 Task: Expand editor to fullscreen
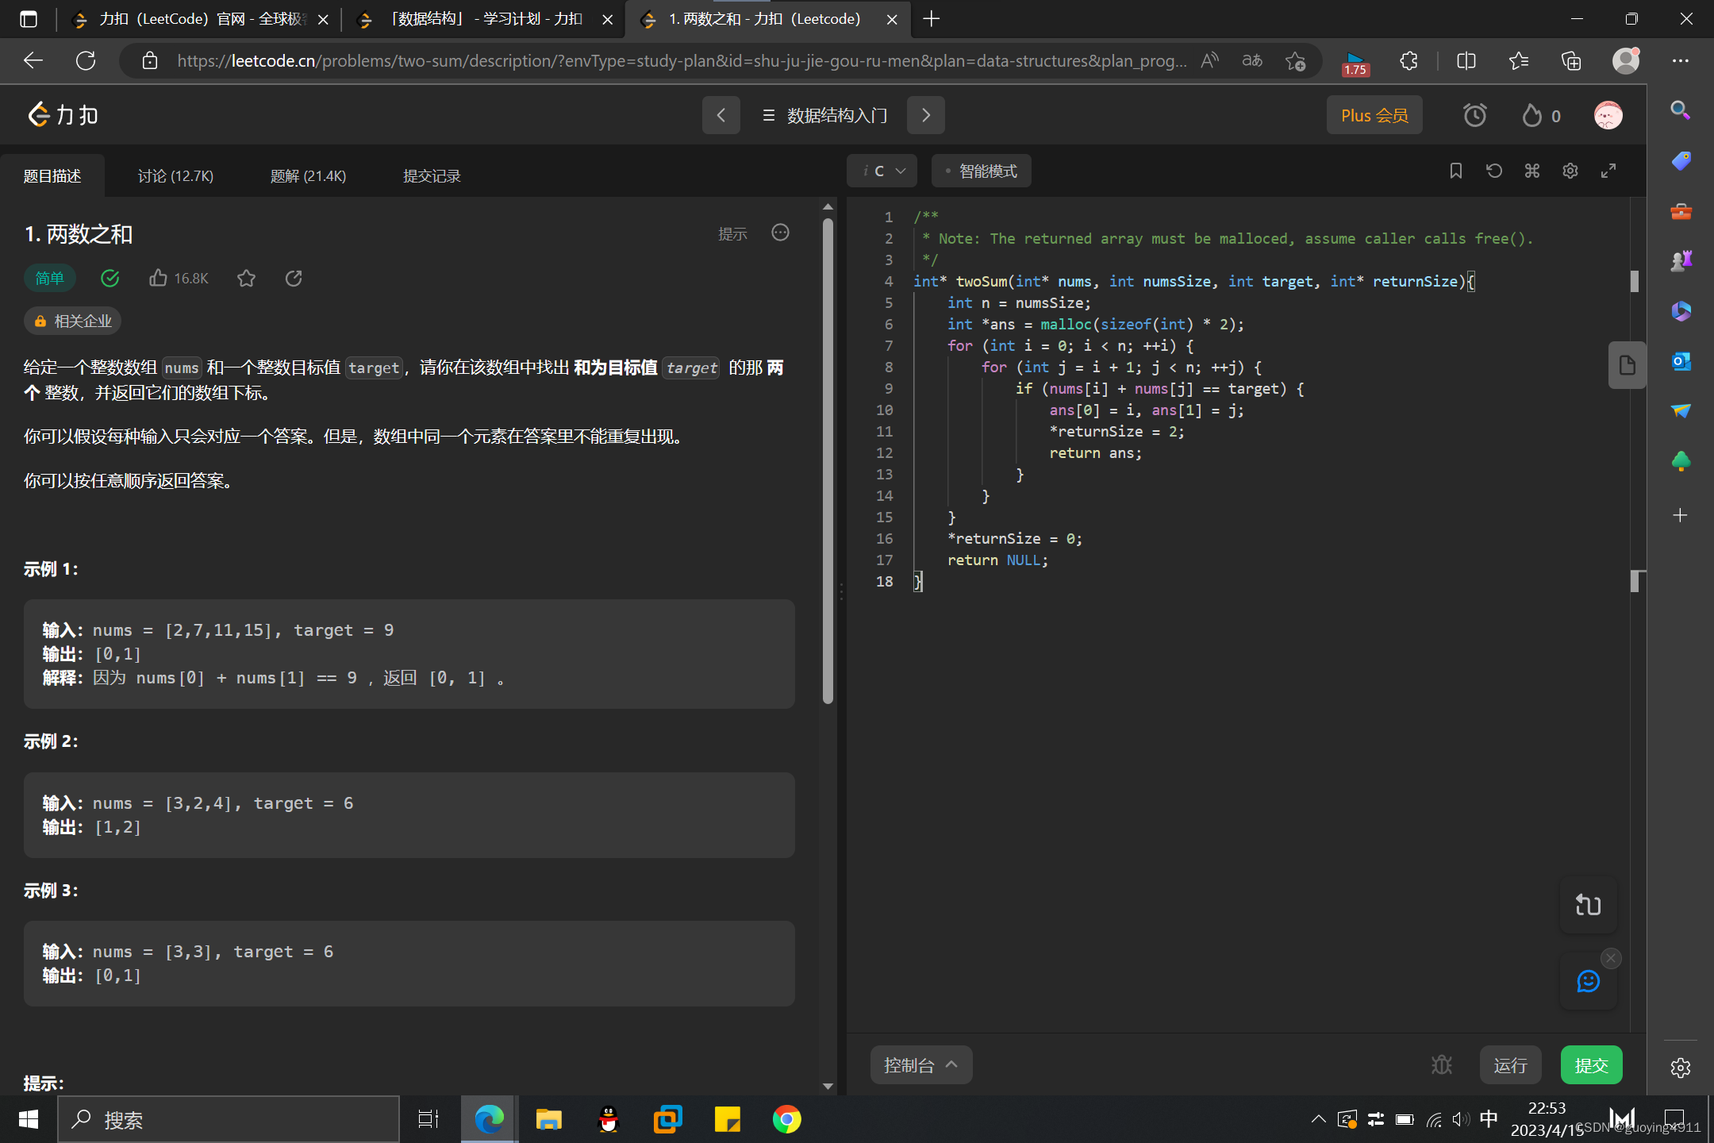[x=1608, y=171]
